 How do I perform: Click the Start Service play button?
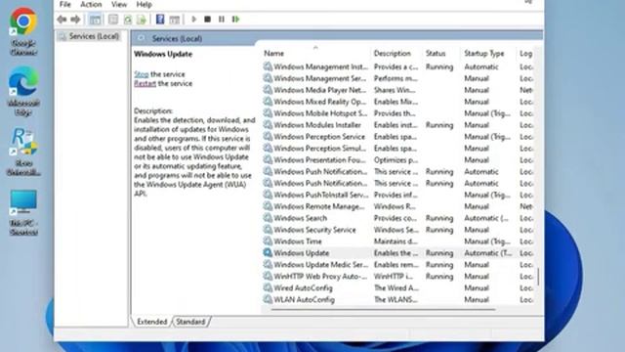tap(193, 20)
